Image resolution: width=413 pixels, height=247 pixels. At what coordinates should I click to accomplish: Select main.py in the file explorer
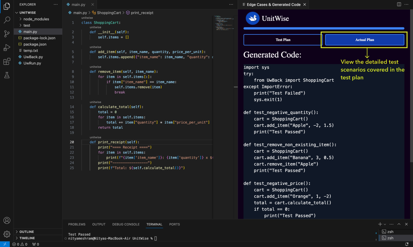(x=38, y=32)
